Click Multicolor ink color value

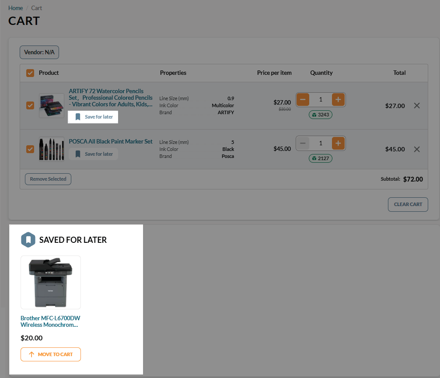[x=223, y=105]
